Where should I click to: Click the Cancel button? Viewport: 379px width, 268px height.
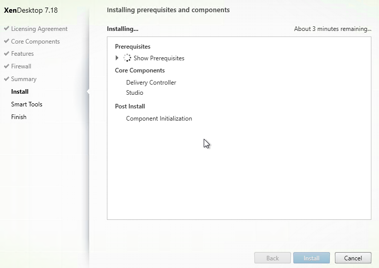click(x=353, y=258)
